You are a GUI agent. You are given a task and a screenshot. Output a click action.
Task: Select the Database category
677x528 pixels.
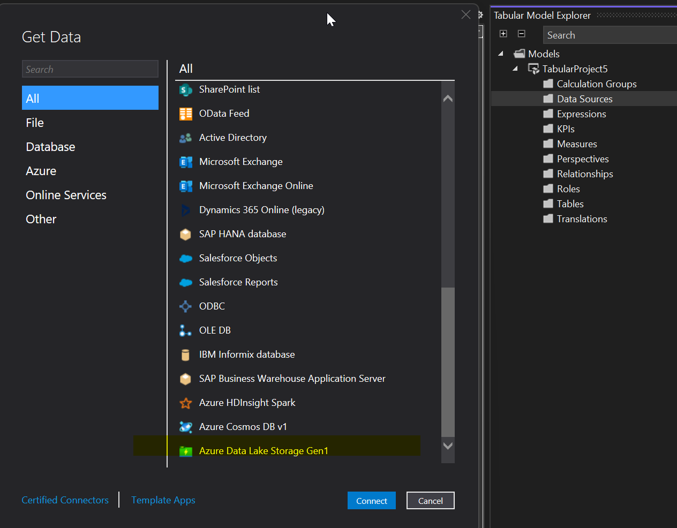pos(90,147)
